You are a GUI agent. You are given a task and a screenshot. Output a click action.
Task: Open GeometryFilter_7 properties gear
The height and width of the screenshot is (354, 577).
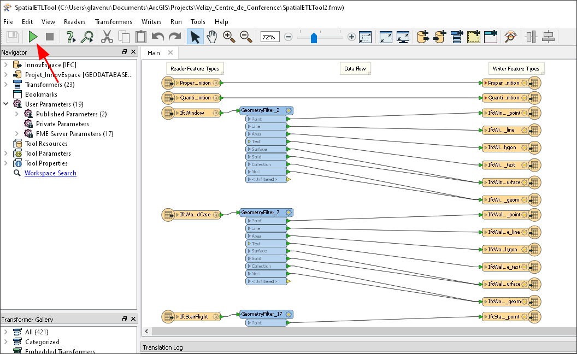pos(289,213)
